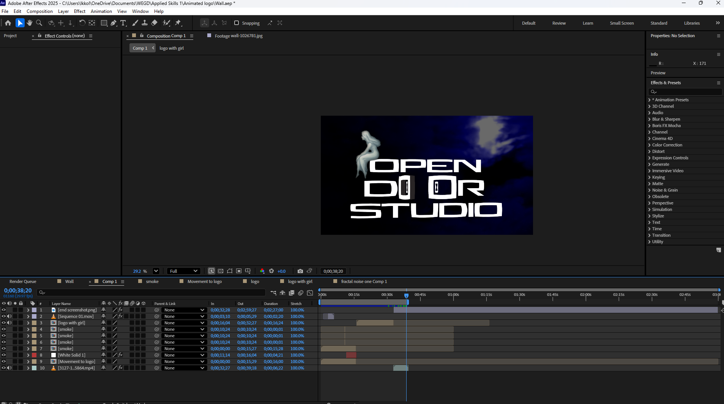
Task: Select the Clone Stamp tool
Action: (x=145, y=23)
